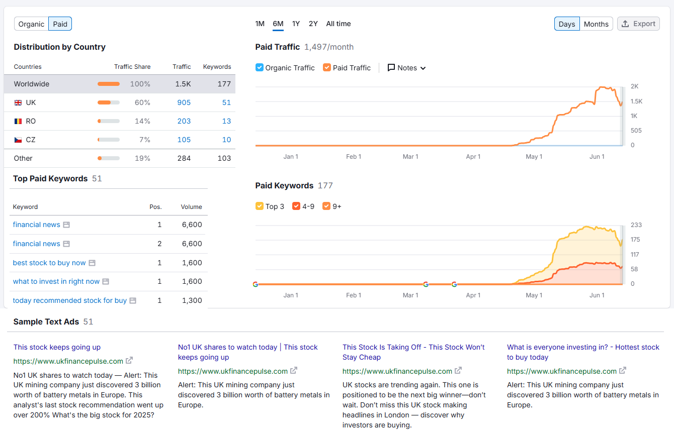Open the SERP icon beside 'today recommended stock for buy'
674x436 pixels.
132,300
